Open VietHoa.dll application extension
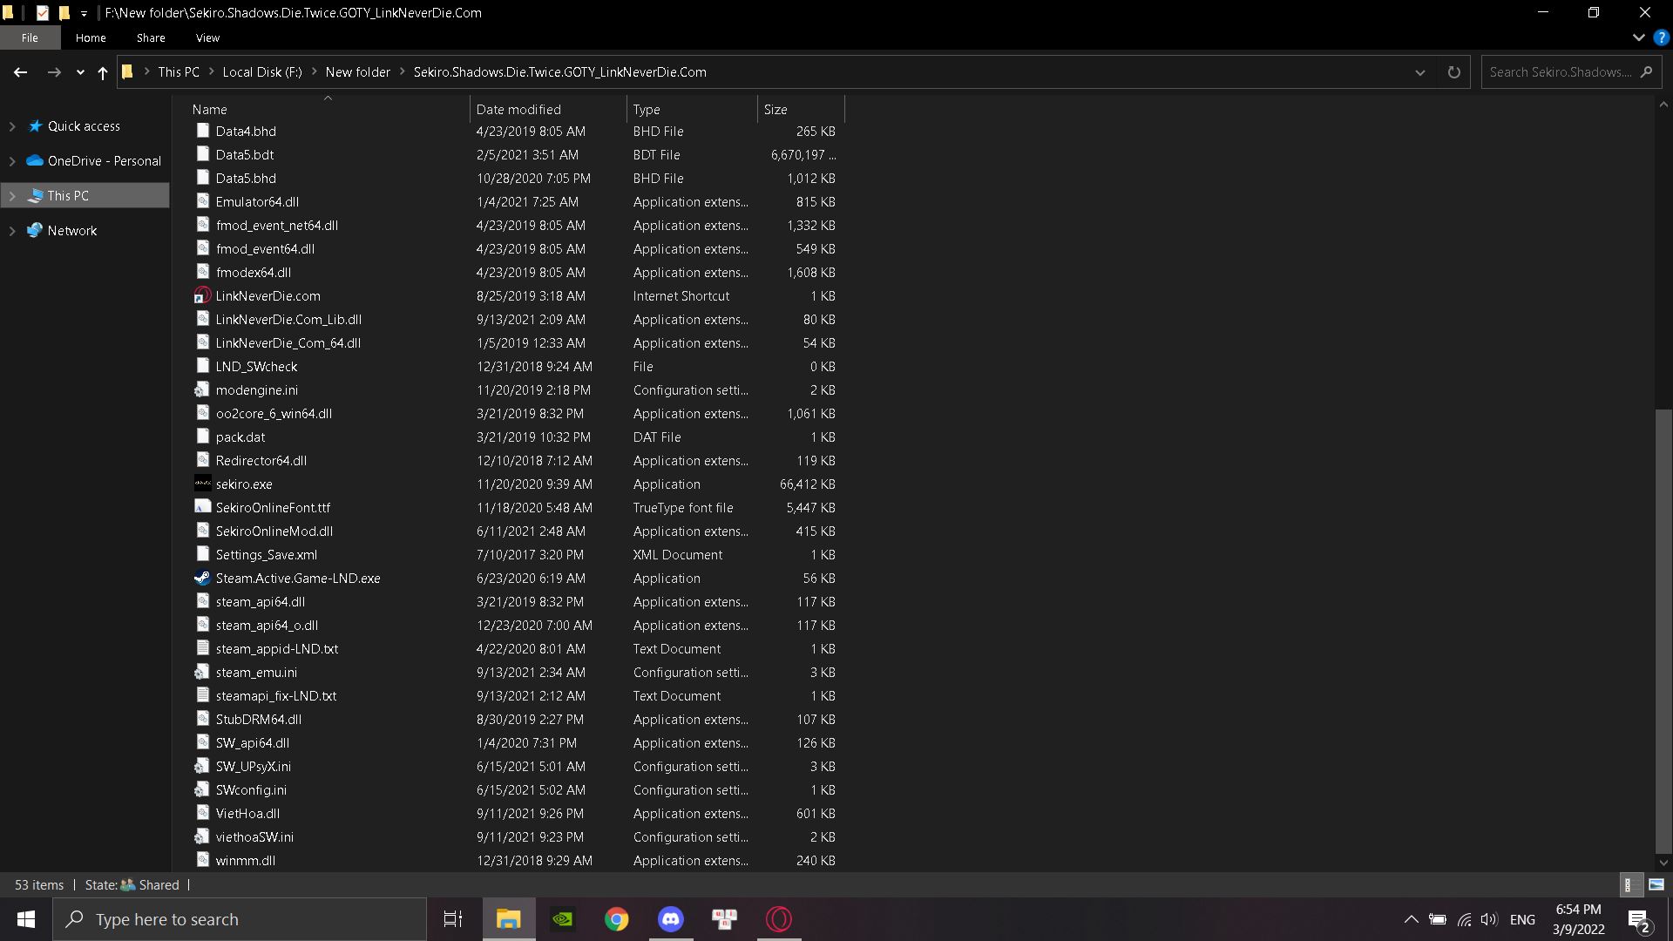1673x941 pixels. [247, 812]
